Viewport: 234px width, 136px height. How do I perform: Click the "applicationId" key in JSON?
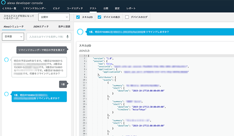click(x=112, y=72)
